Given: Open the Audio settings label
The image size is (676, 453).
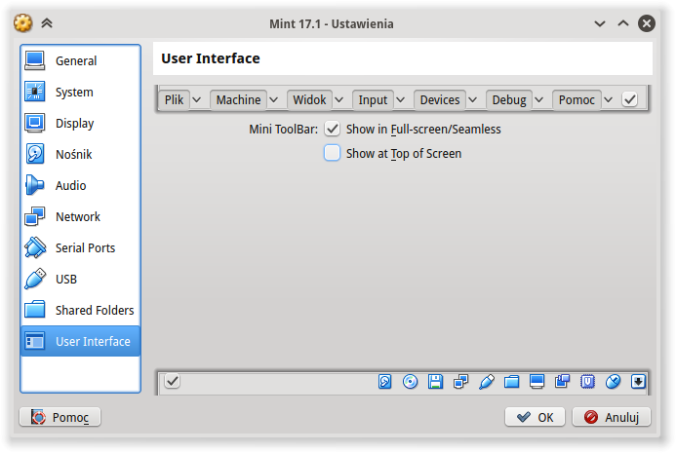Looking at the screenshot, I should 70,186.
